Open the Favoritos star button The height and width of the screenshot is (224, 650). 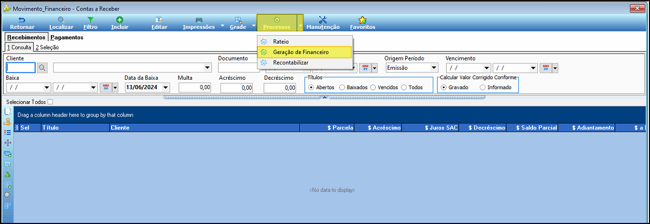coord(363,23)
